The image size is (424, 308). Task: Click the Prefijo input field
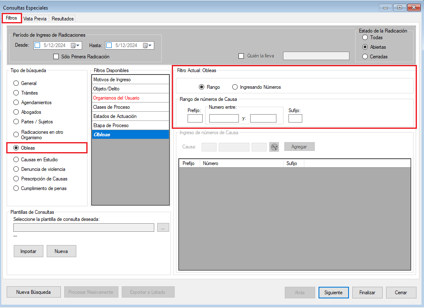(x=195, y=118)
